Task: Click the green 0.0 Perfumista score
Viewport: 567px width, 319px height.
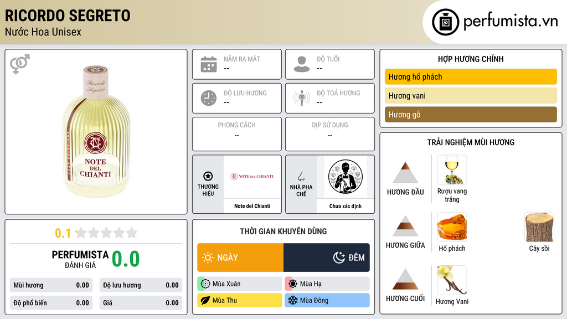Action: [x=126, y=259]
